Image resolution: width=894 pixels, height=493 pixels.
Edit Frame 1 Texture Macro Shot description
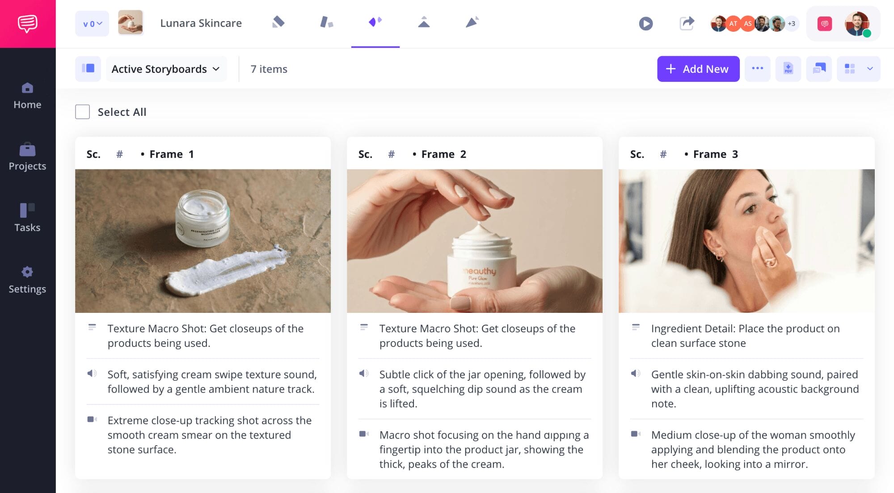tap(206, 336)
